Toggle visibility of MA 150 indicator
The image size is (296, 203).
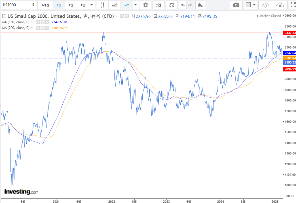click(x=38, y=22)
